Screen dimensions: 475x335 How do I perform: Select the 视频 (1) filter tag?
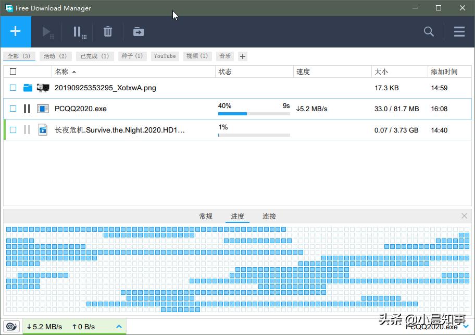click(x=197, y=56)
